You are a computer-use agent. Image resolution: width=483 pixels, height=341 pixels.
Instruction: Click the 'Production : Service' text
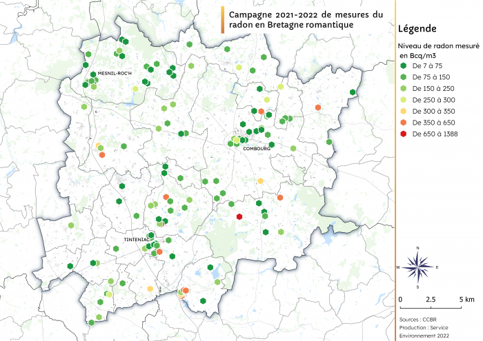point(424,327)
